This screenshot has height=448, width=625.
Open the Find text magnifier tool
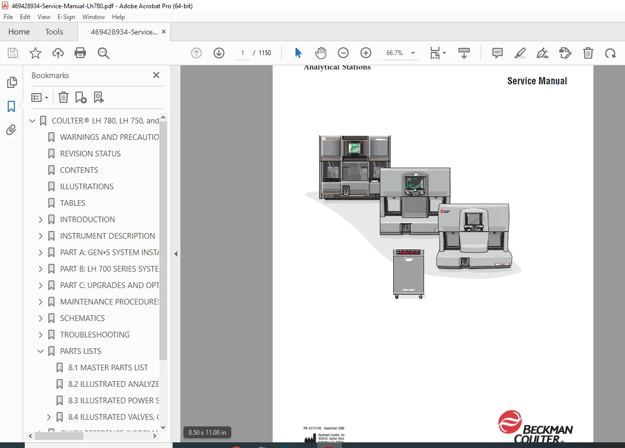[103, 53]
